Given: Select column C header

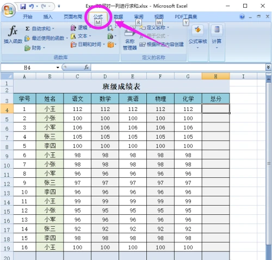Looking at the screenshot, I should click(77, 76).
